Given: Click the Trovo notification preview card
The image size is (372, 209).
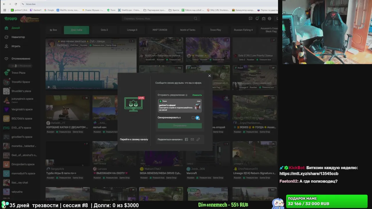Looking at the screenshot, I should pyautogui.click(x=180, y=106).
